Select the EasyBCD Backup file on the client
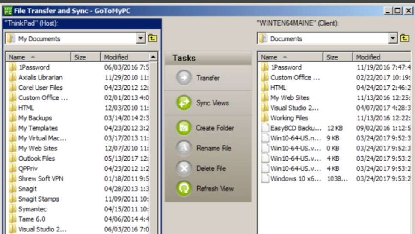This screenshot has width=415, height=234. (295, 128)
